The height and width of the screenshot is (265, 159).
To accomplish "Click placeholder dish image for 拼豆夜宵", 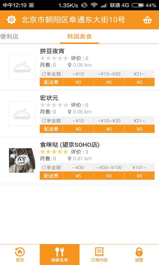I will click(x=22, y=67).
